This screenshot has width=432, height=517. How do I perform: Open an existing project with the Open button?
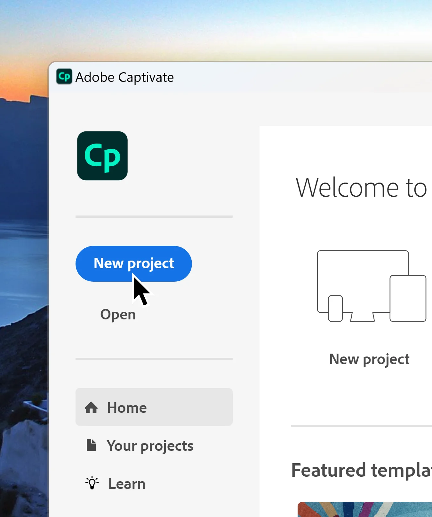118,315
